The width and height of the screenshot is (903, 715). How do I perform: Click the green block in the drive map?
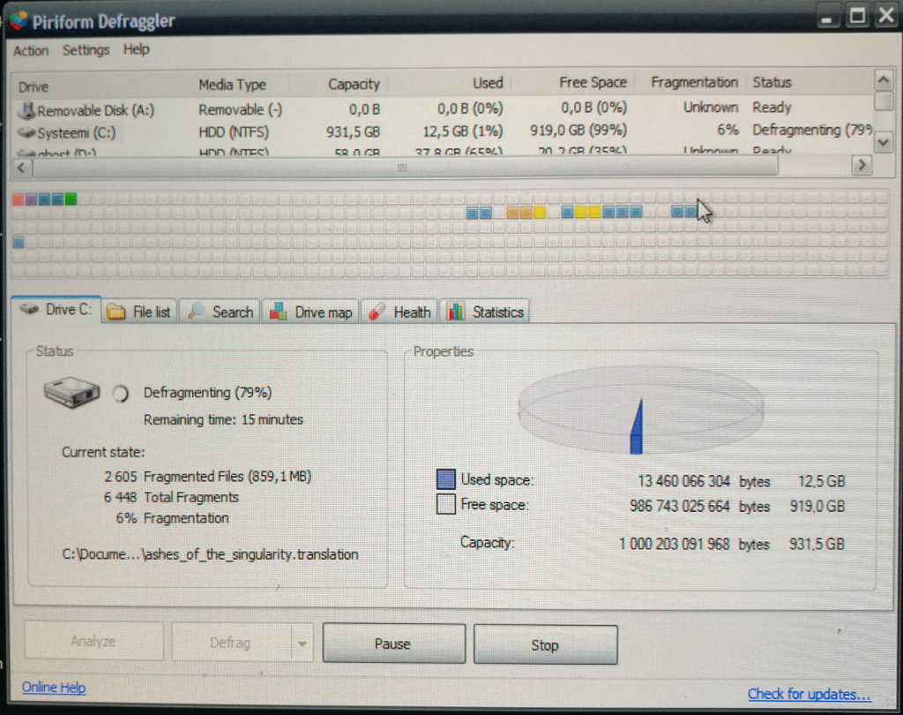[71, 199]
